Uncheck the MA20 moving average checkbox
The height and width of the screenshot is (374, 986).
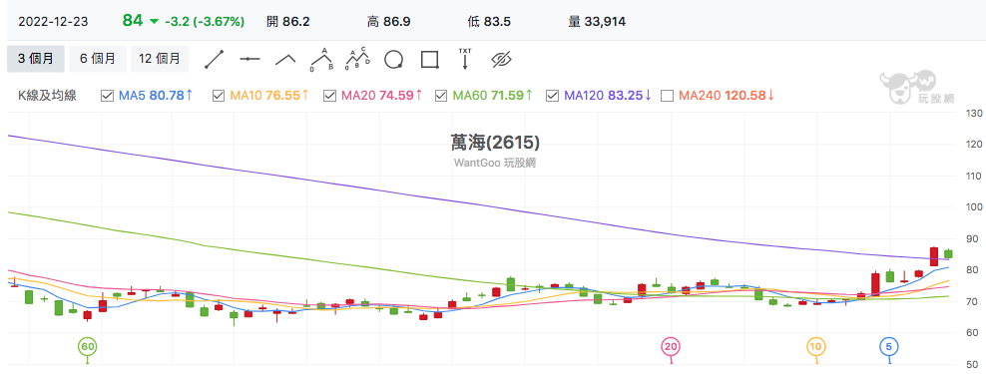(x=329, y=96)
